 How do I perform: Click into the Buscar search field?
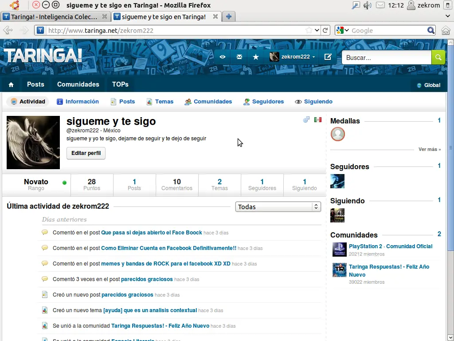pos(387,57)
